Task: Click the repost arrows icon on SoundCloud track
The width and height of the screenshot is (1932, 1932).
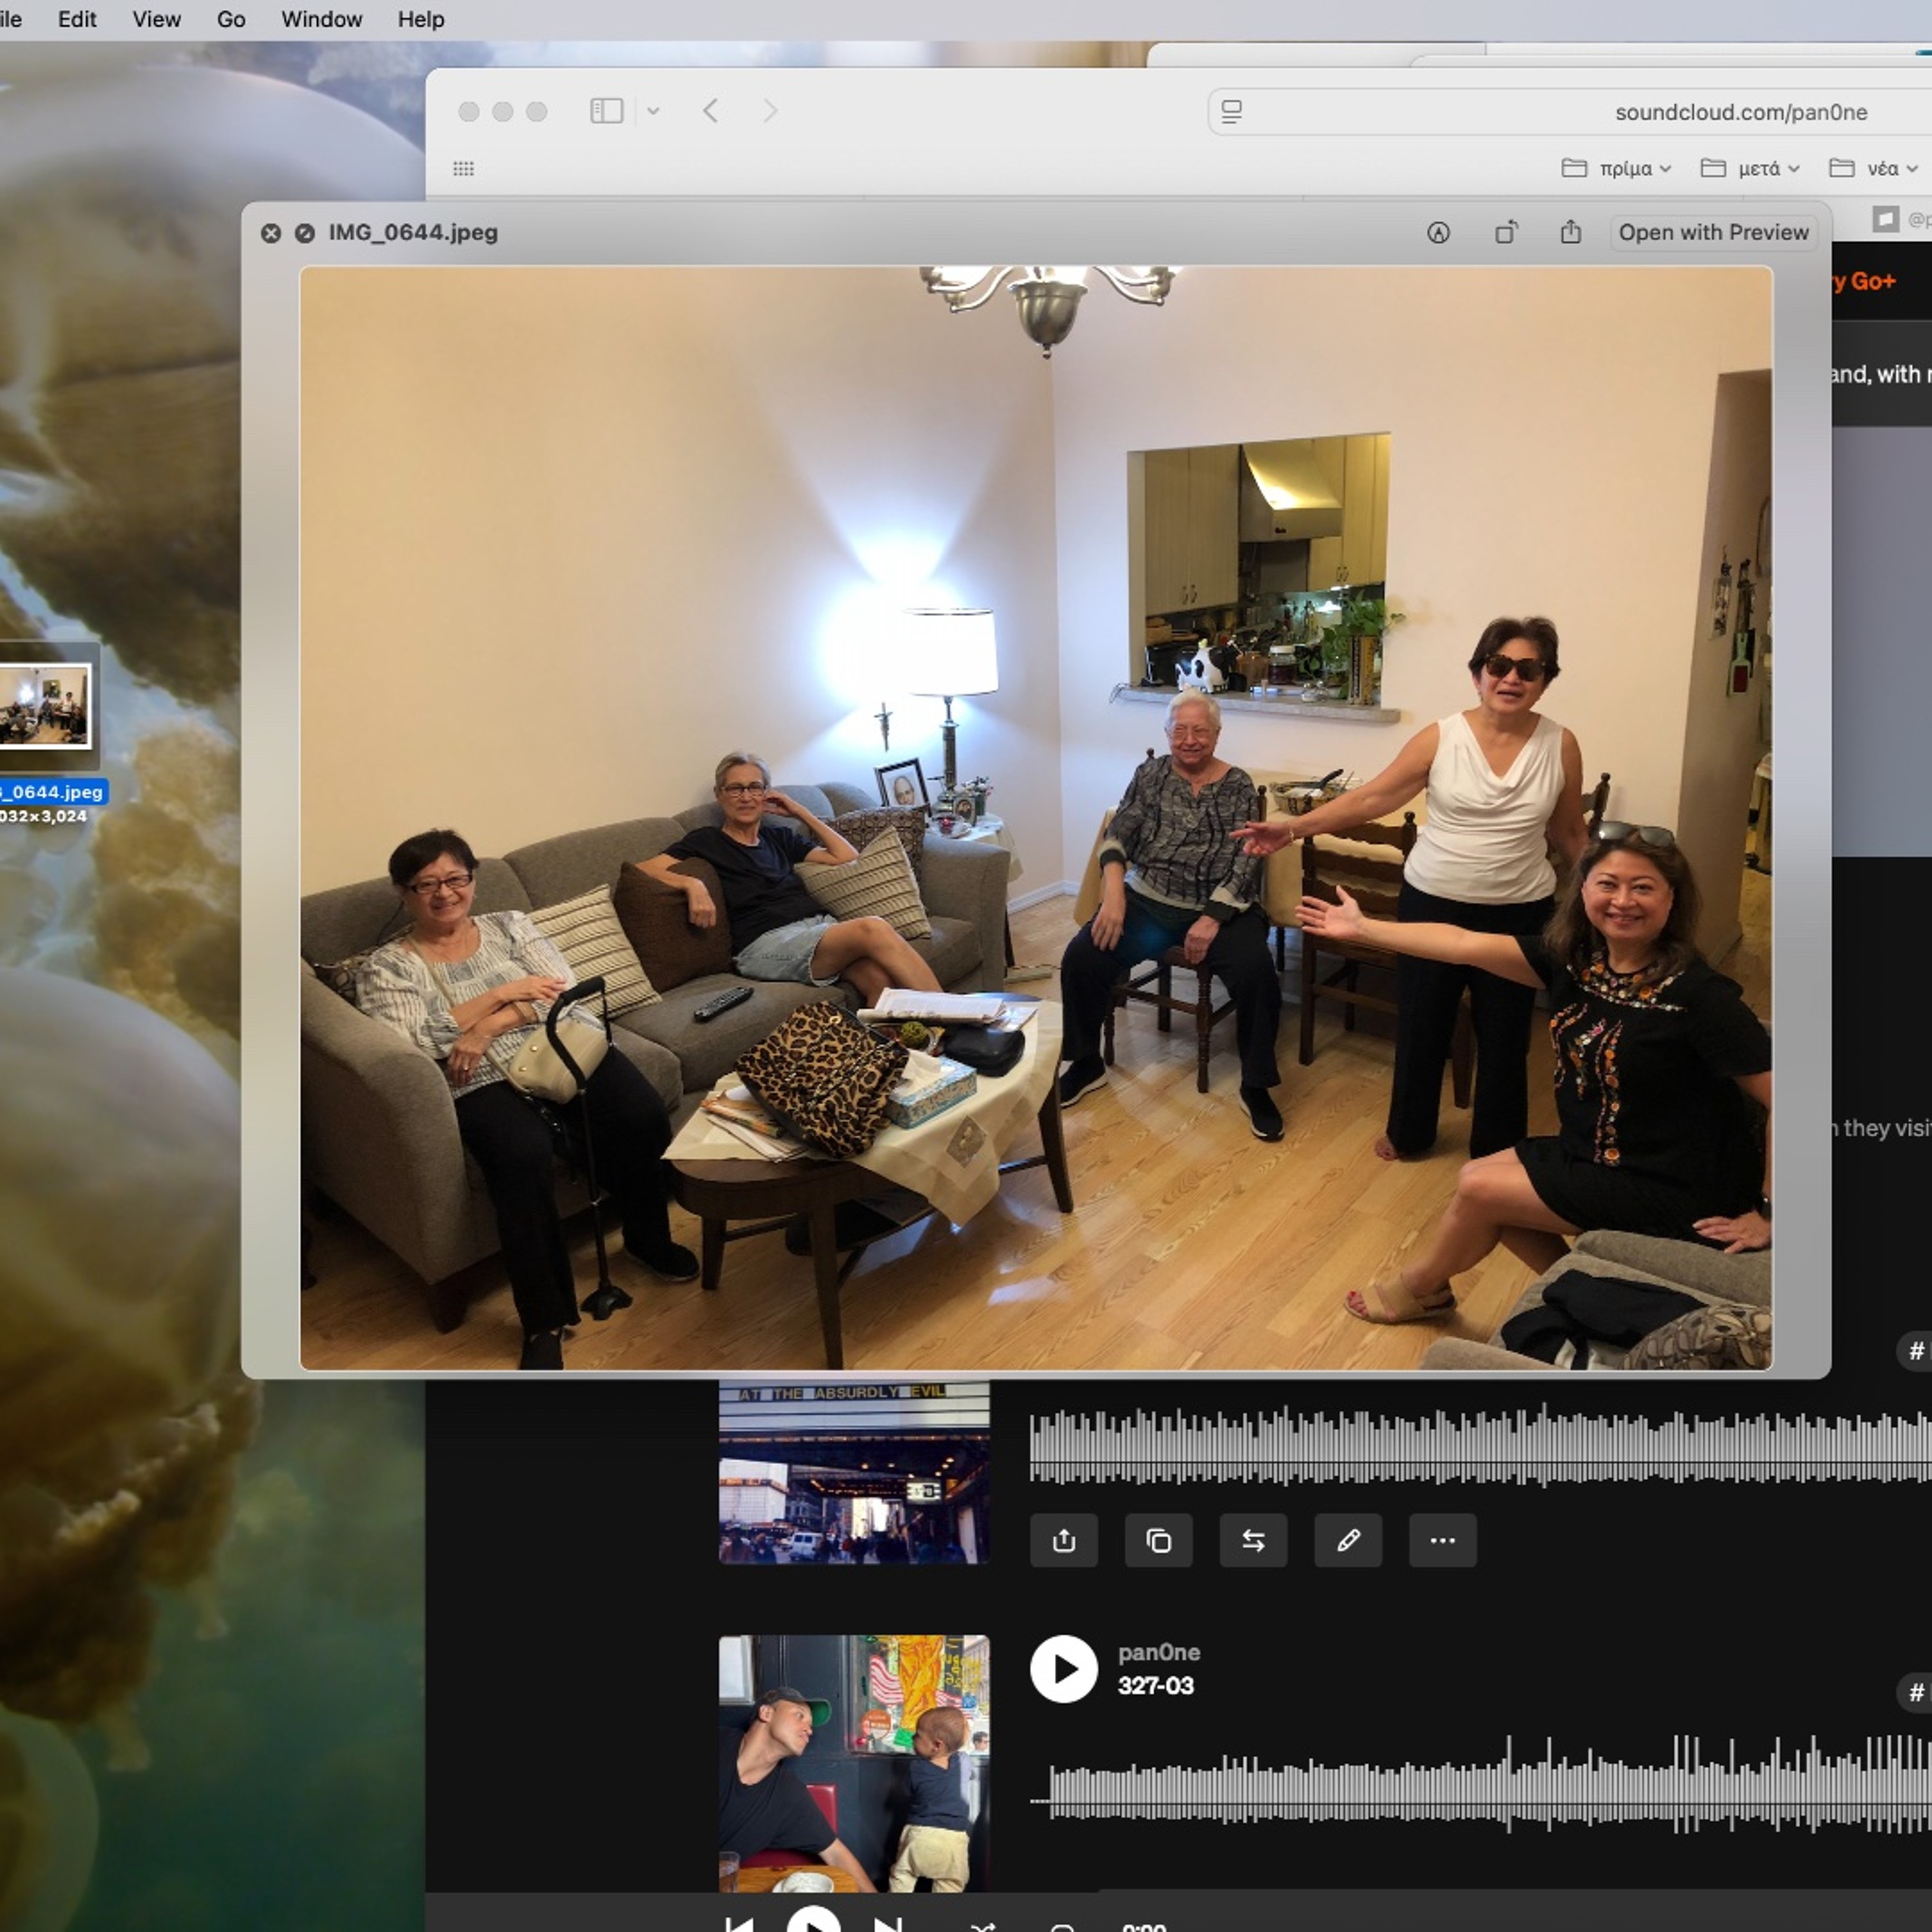Action: [x=1253, y=1540]
